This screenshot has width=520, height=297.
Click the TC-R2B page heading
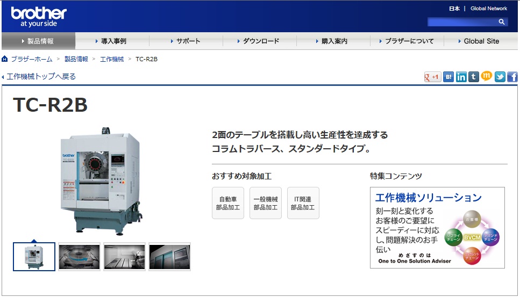[50, 105]
